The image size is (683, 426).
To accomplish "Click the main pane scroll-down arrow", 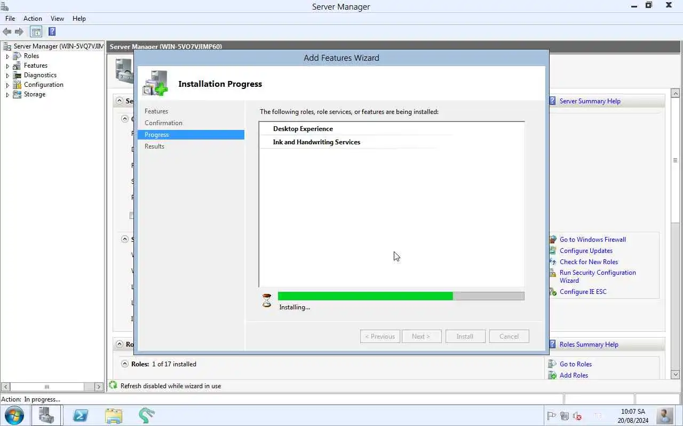I will coord(675,374).
